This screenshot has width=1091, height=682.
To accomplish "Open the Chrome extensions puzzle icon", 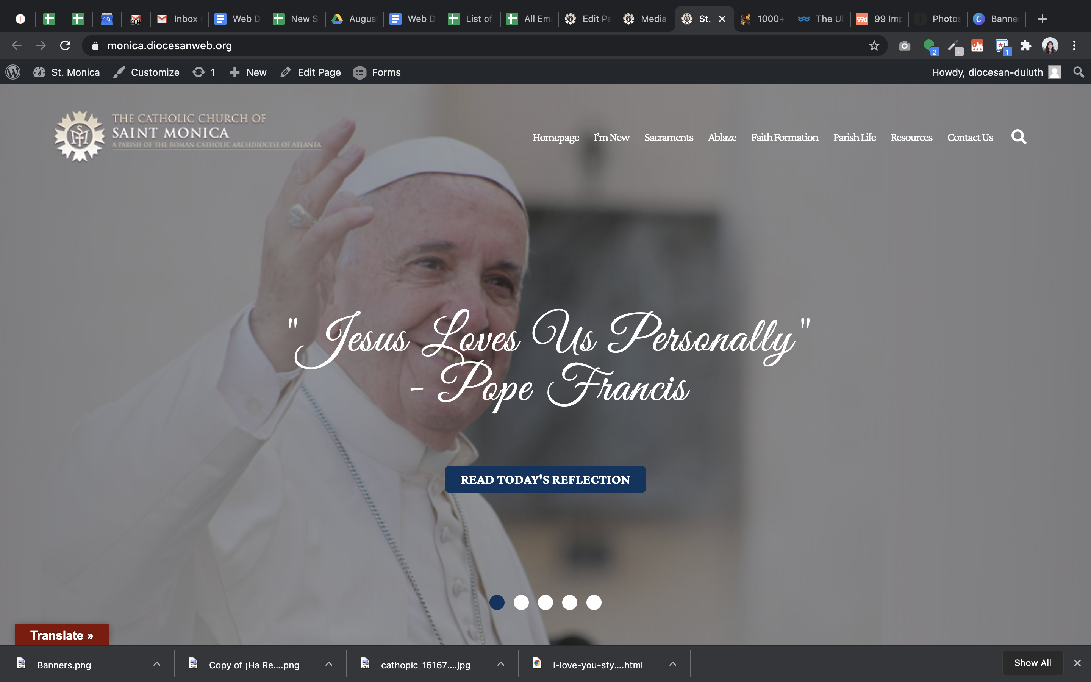I will [1025, 45].
